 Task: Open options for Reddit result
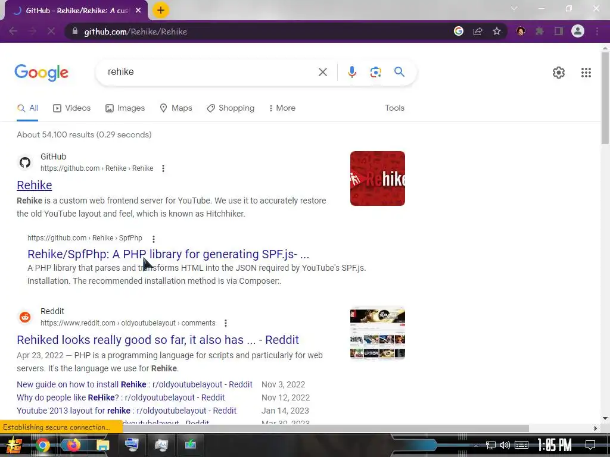click(x=226, y=323)
